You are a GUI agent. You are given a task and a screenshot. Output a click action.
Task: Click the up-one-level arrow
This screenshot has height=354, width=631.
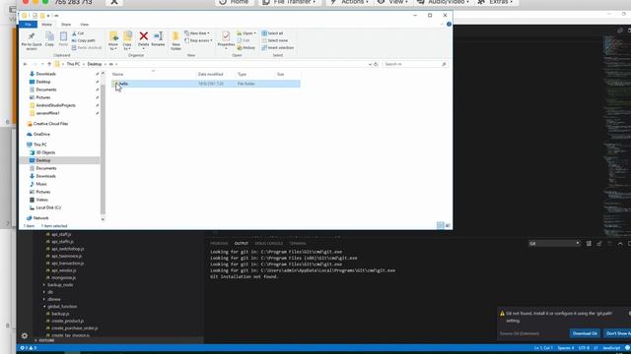coord(49,64)
